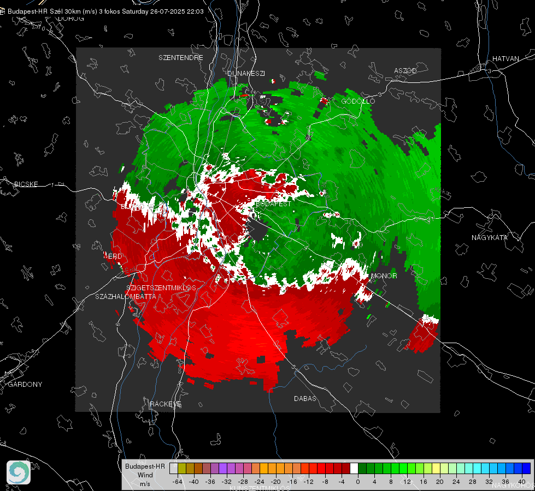The image size is (535, 491).
Task: Click the SZENTENDRE town label
Action: tap(181, 58)
